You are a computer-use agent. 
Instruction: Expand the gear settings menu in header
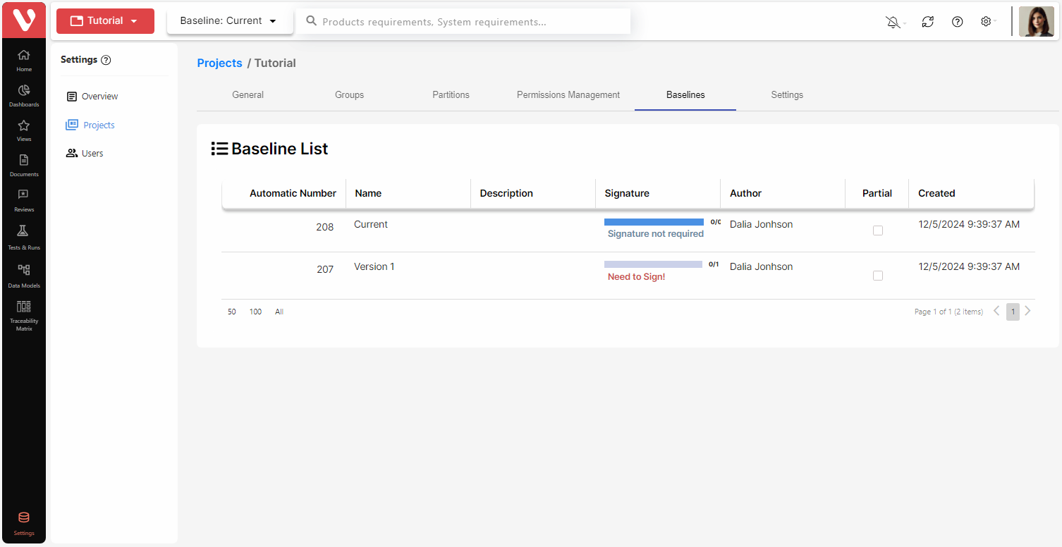[x=987, y=22]
